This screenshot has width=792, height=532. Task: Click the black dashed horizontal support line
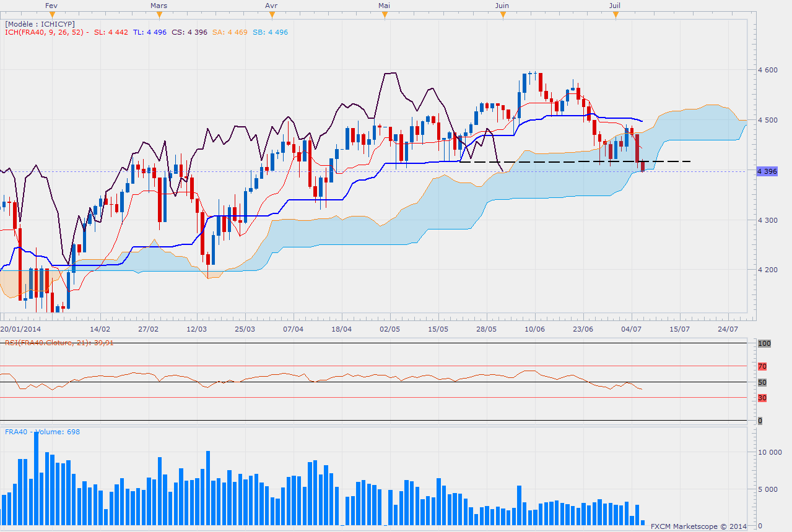click(x=575, y=161)
